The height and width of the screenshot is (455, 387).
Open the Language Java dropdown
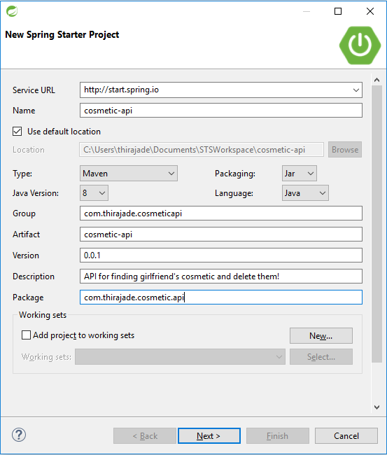click(x=305, y=193)
